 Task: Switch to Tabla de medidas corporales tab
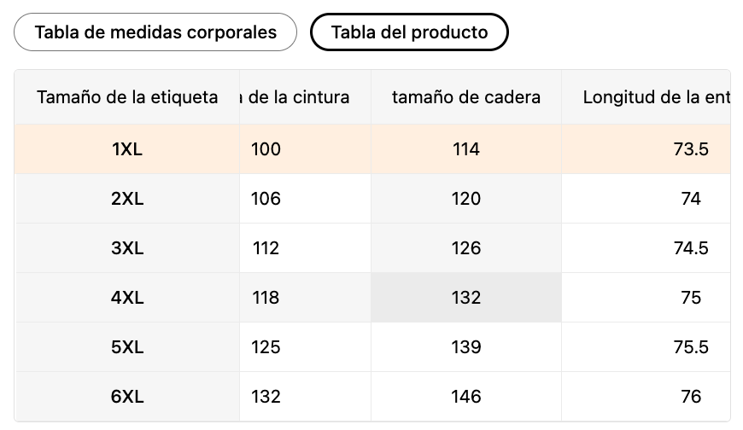click(x=155, y=32)
